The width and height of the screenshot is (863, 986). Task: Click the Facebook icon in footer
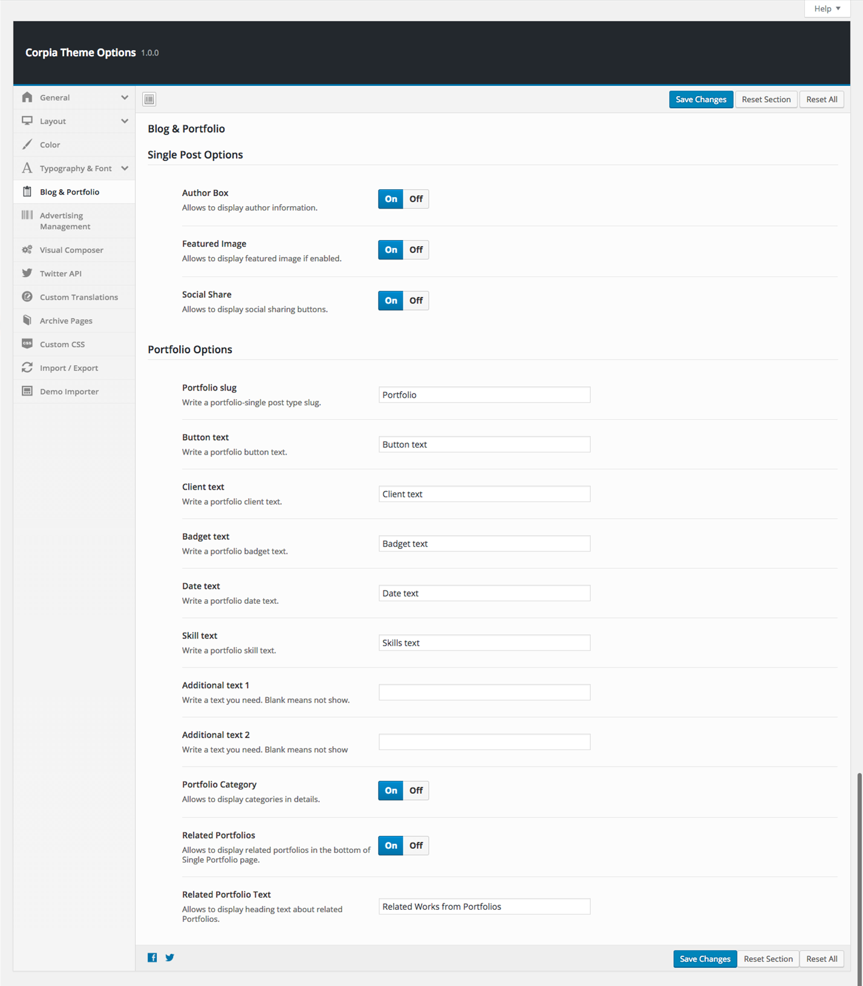152,958
